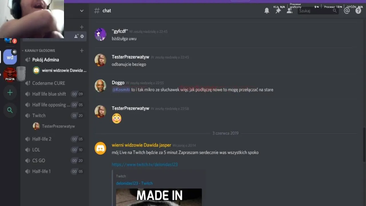This screenshot has width=366, height=206.
Task: Open the delonidas123 - Twitch embed title
Action: click(134, 183)
